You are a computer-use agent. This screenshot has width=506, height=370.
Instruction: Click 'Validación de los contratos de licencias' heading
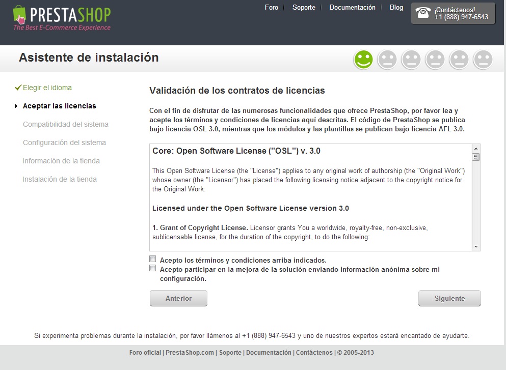click(x=237, y=91)
